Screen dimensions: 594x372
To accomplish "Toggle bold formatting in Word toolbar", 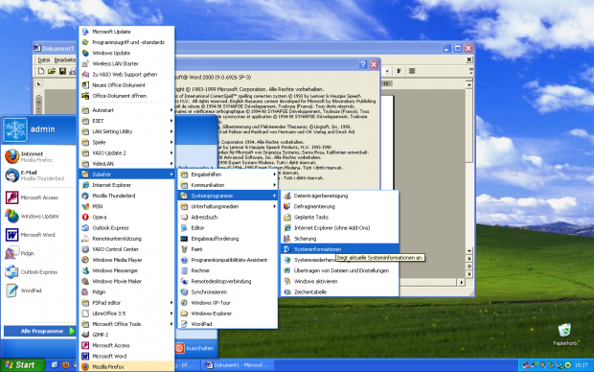I will click(399, 71).
